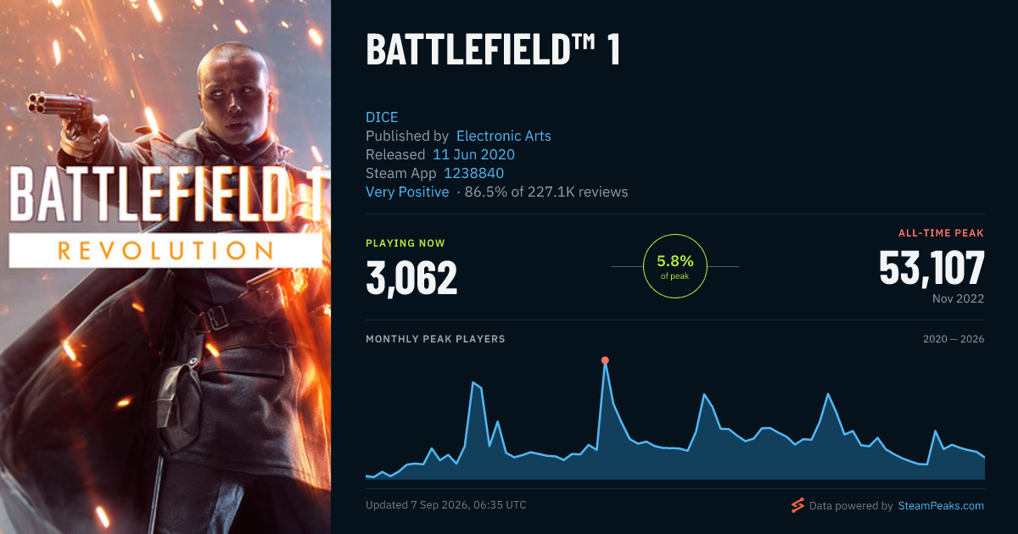Open the Electronic Arts publisher link
The image size is (1018, 534).
504,136
